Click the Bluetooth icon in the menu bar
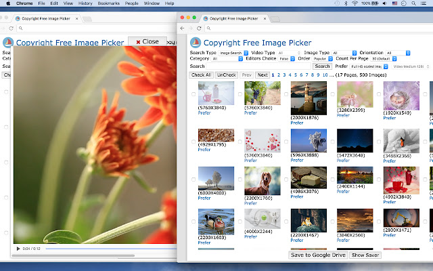 point(346,3)
